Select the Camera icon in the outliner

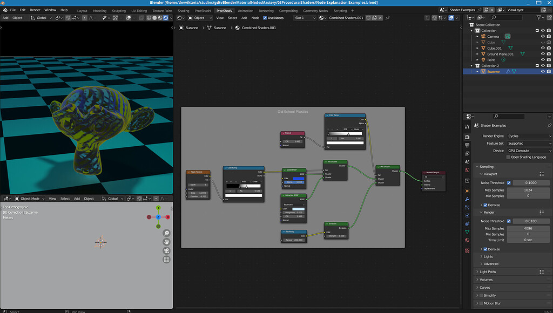(483, 37)
